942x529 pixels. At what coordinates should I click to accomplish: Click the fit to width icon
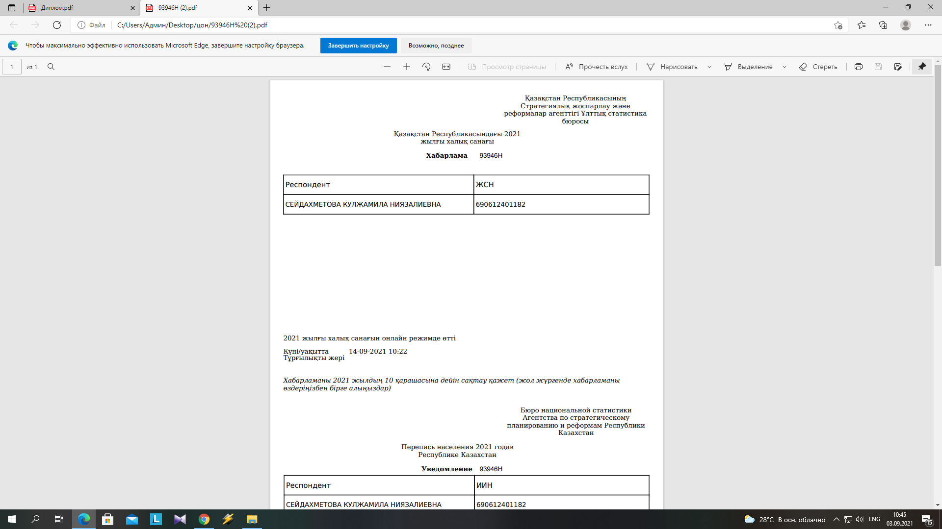click(446, 67)
